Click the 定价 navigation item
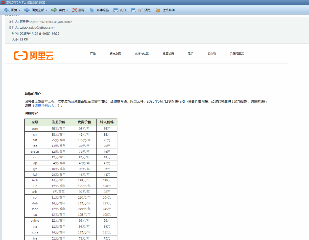Screen dimensions: 309x240 pos(190,53)
